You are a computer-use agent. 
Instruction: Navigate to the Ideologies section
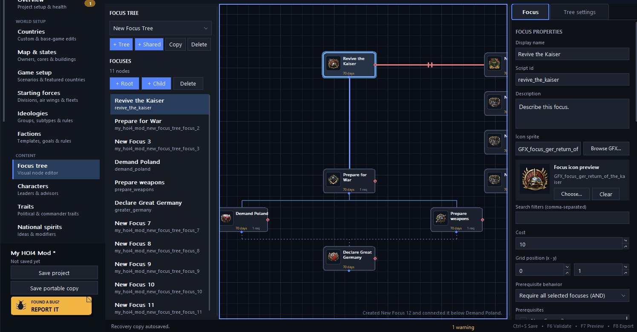[x=56, y=117]
